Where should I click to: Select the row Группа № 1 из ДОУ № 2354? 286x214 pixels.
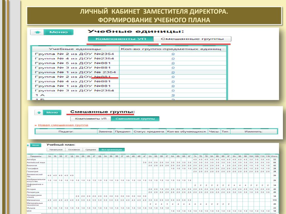pos(129,72)
